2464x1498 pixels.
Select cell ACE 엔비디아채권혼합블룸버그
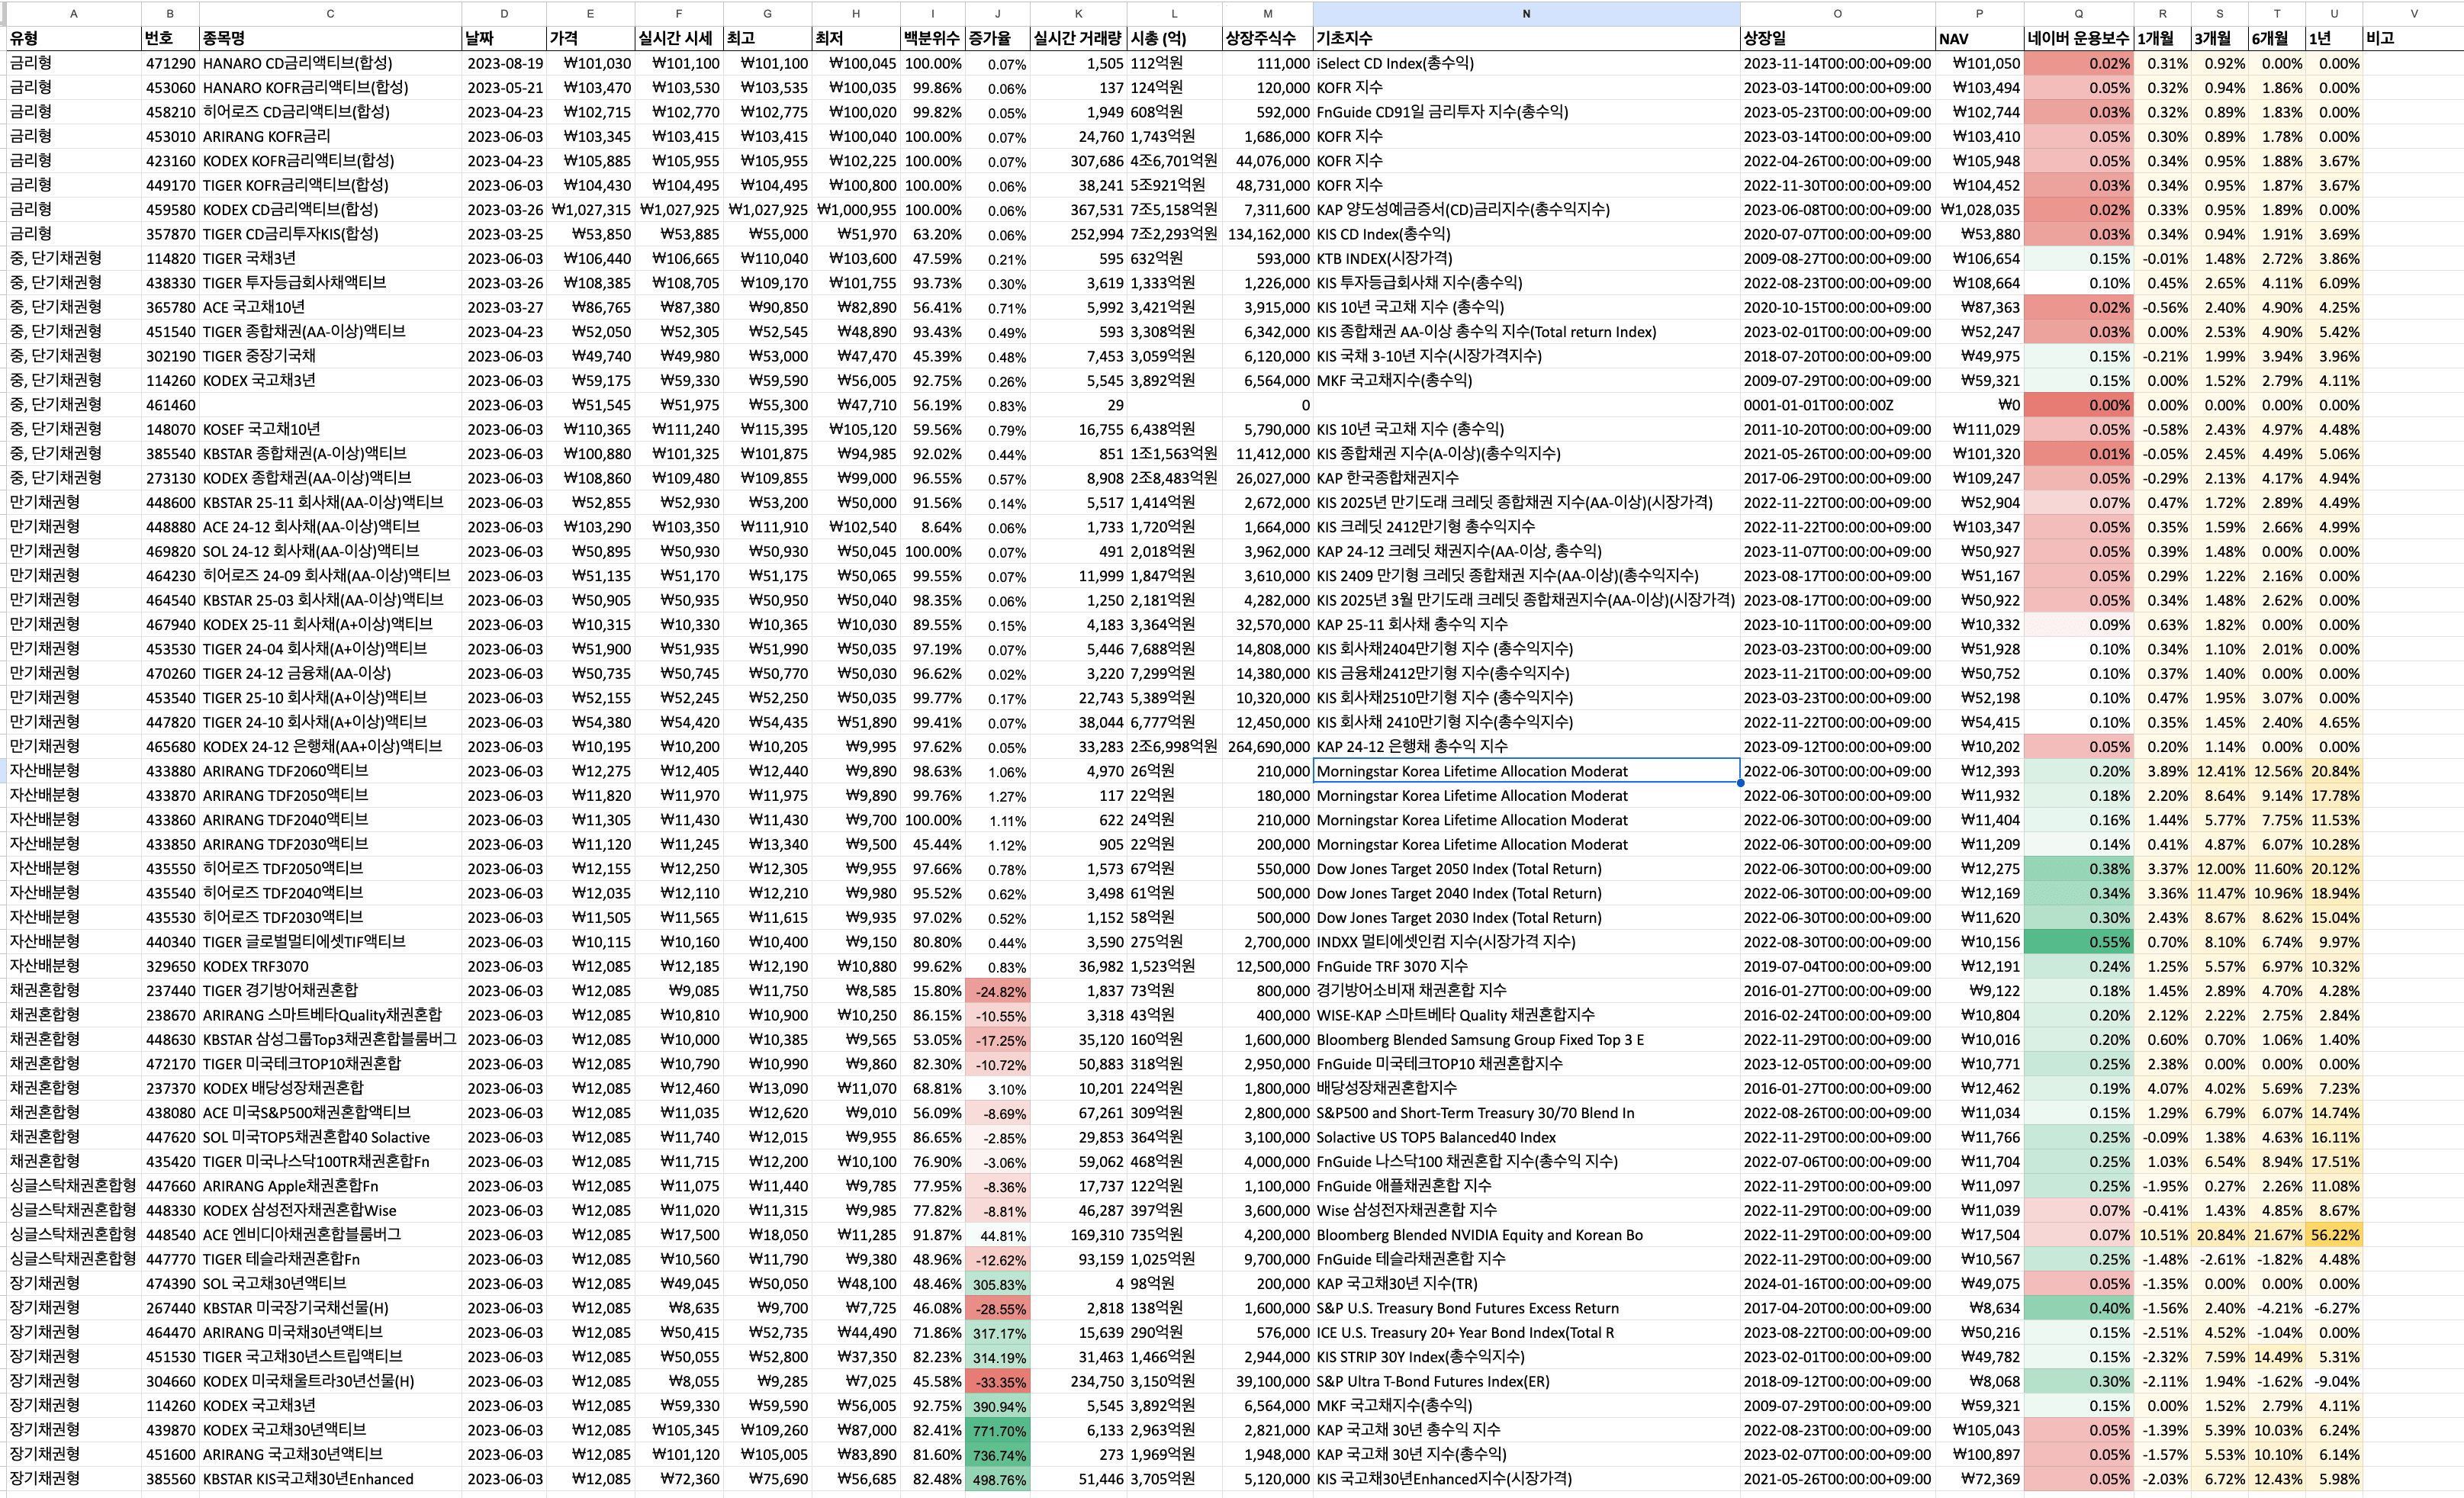pos(330,1235)
